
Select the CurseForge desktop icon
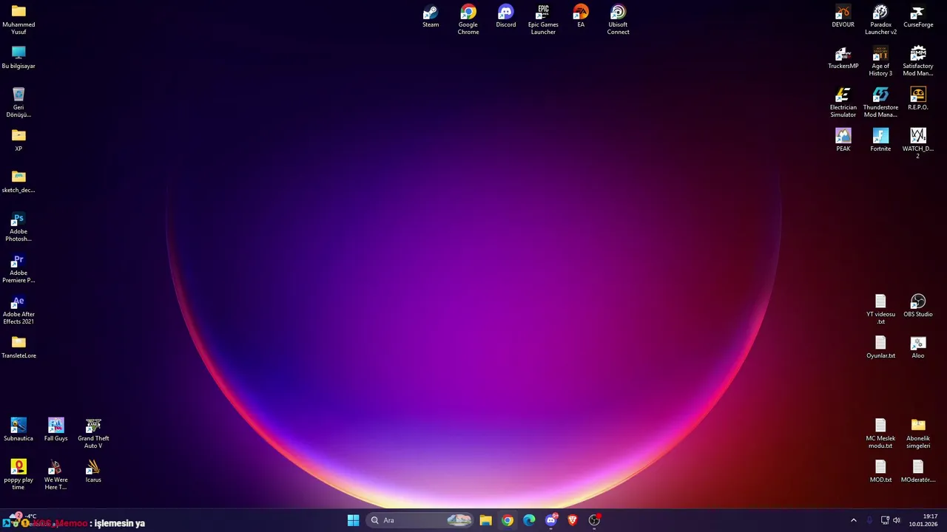pyautogui.click(x=918, y=16)
